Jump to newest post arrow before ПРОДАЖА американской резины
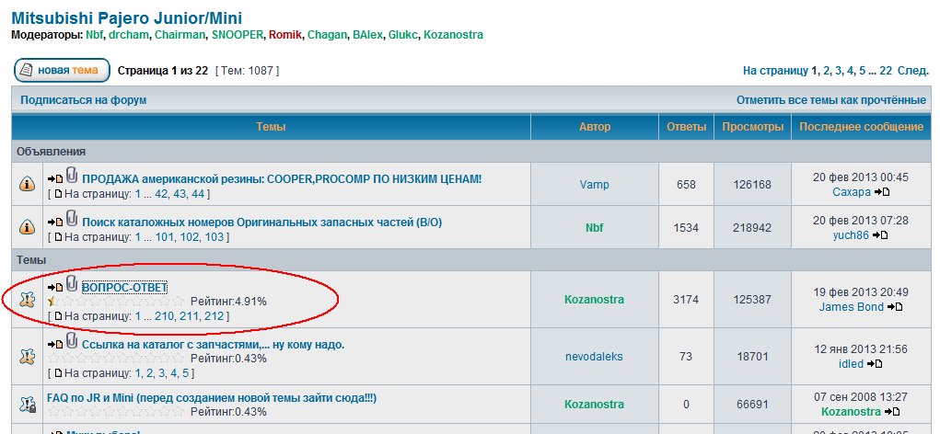940x434 pixels. [x=55, y=179]
